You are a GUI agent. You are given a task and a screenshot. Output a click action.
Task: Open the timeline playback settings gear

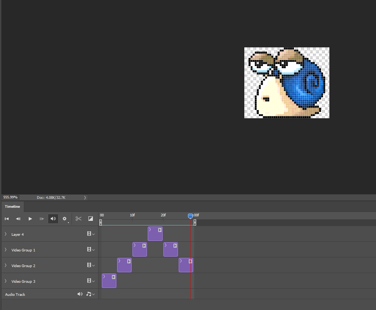click(65, 219)
